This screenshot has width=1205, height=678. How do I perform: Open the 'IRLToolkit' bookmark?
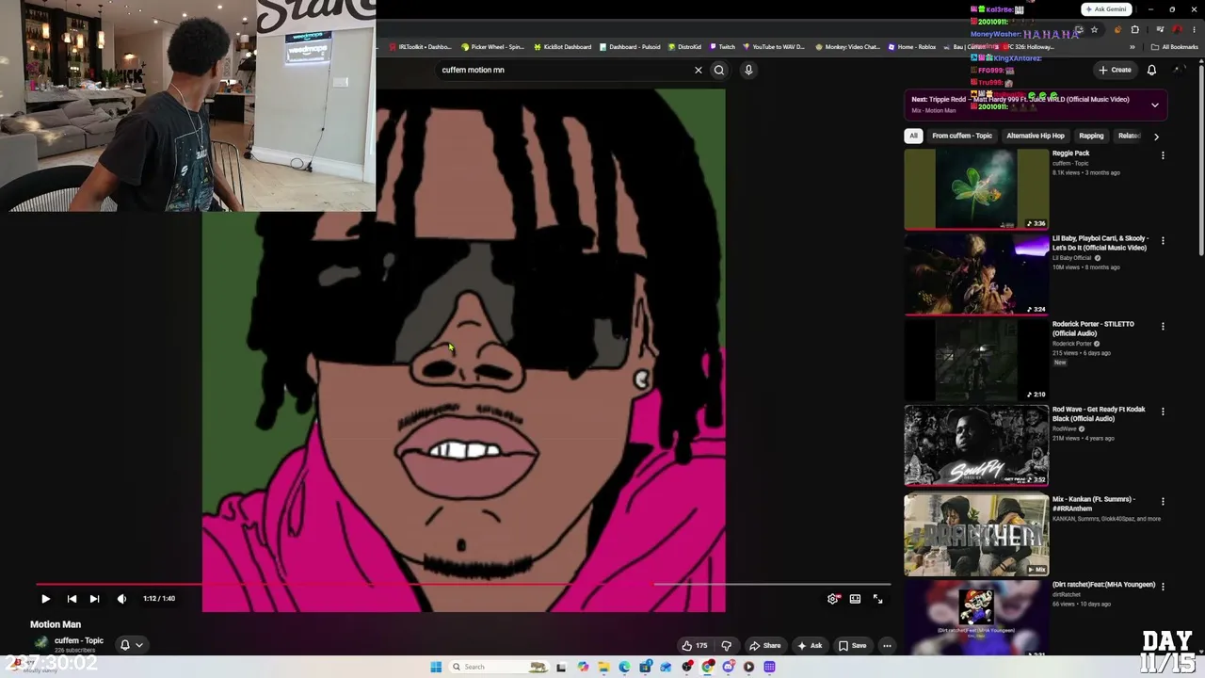point(419,47)
